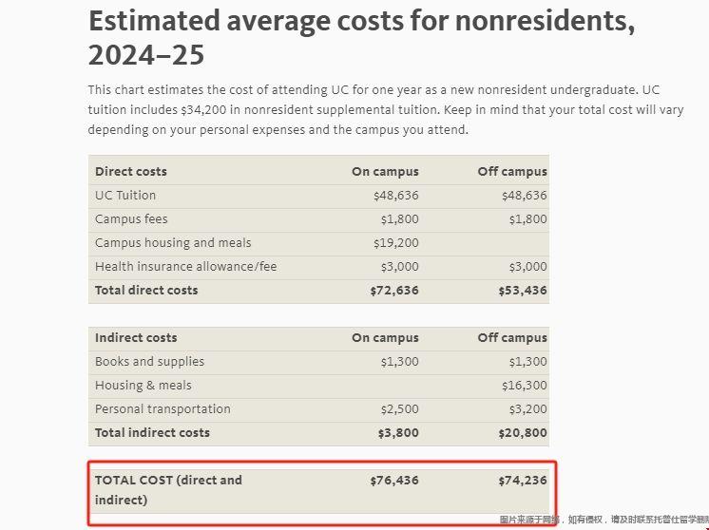Click the Personal transportation row label
The height and width of the screenshot is (530, 709).
[163, 409]
